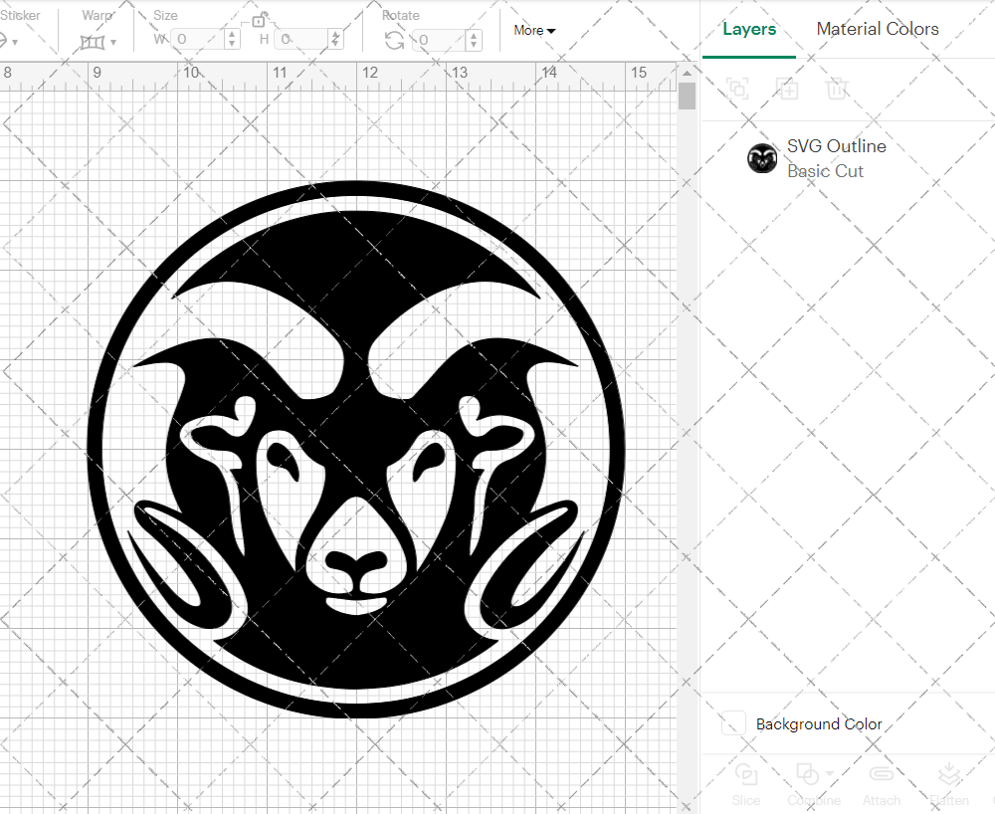Open the More dropdown menu
Viewport: 995px width, 814px height.
click(534, 31)
